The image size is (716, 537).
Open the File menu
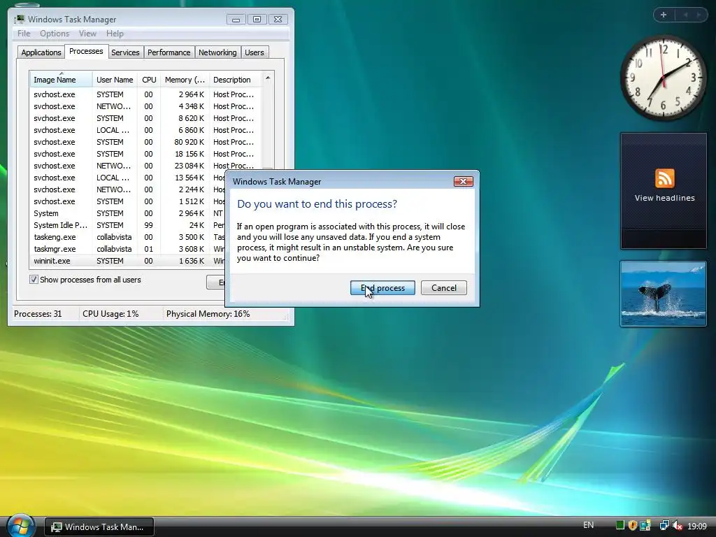coord(24,34)
